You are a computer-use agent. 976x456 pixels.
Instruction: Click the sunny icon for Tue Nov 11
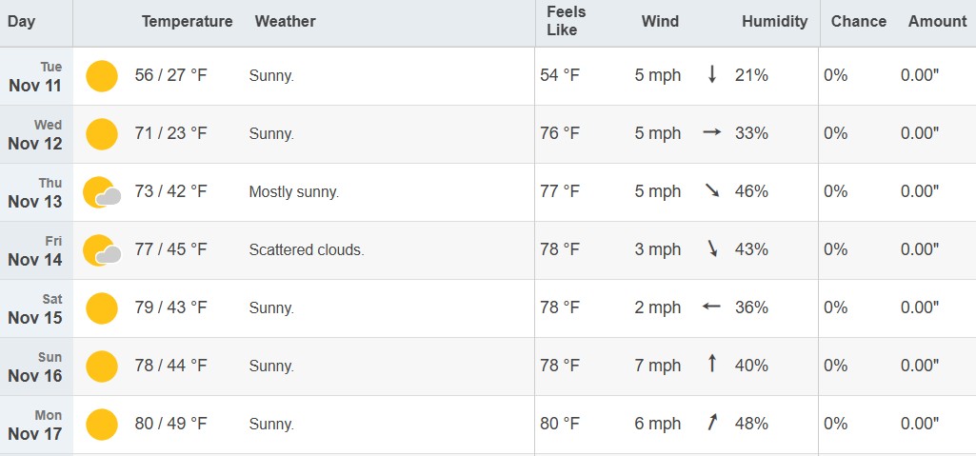click(102, 76)
